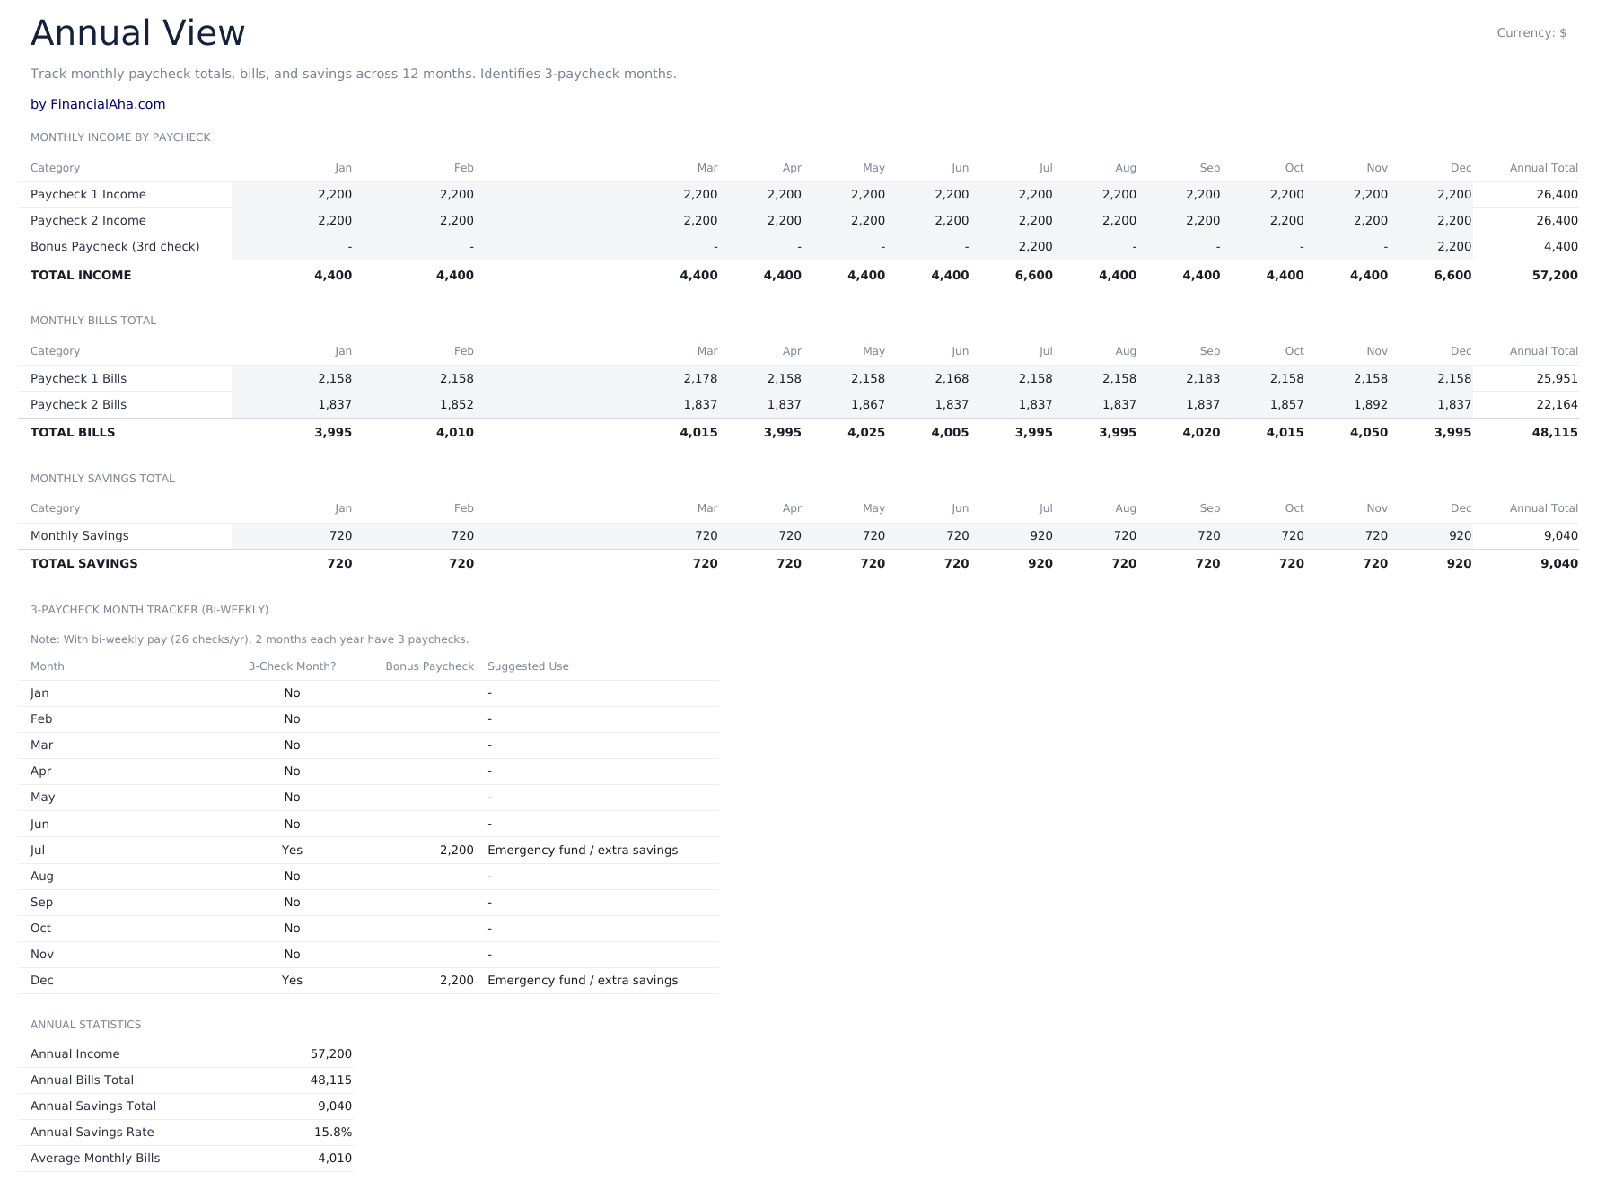Viewport: 1597px width, 1190px height.
Task: Click the ANNUAL STATISTICS heading
Action: [x=86, y=1025]
